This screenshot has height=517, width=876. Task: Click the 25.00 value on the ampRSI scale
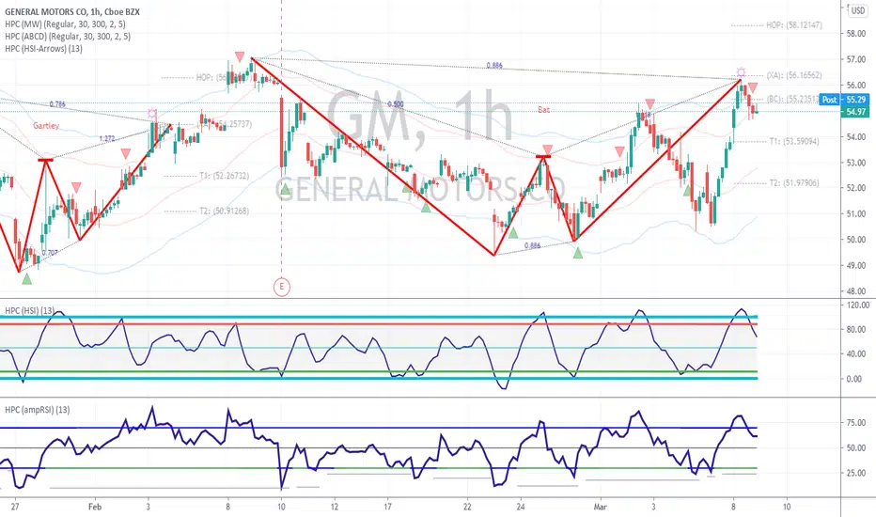click(x=856, y=474)
